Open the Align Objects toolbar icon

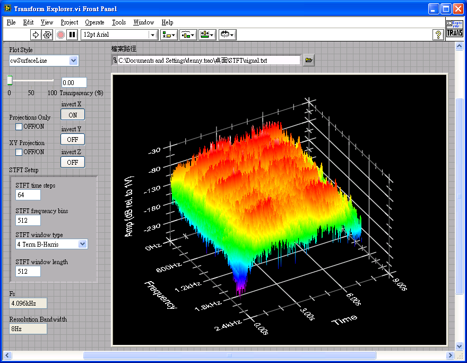click(x=169, y=34)
